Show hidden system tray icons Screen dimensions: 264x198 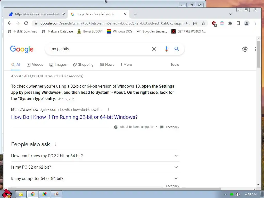click(x=225, y=194)
